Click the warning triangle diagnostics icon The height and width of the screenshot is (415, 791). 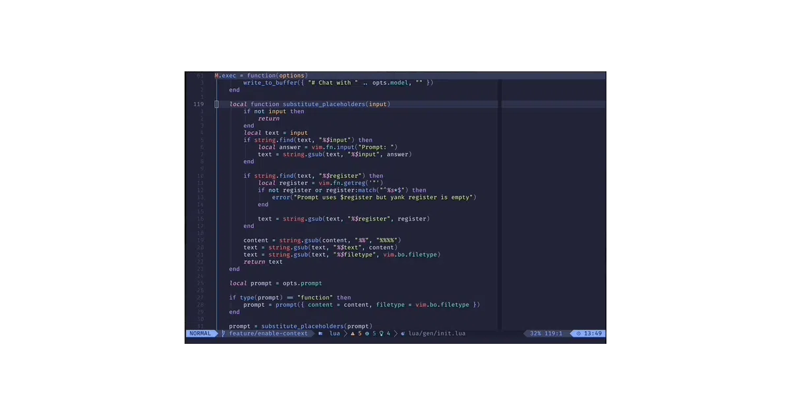coord(352,333)
